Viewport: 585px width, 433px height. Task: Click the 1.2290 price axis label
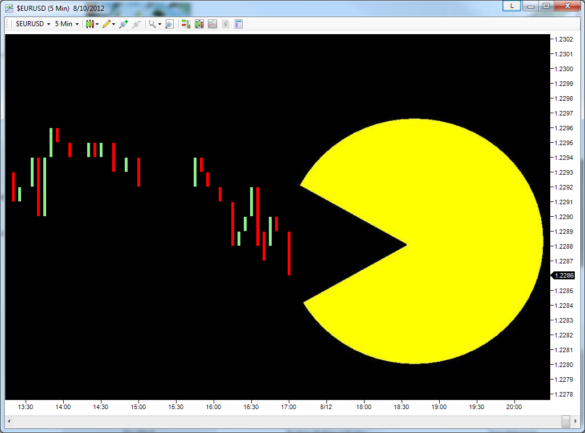point(564,217)
